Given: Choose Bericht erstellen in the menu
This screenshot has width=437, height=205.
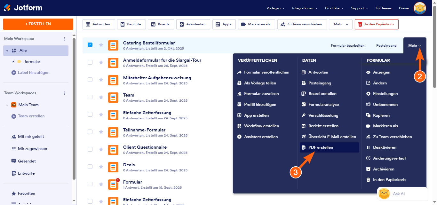Looking at the screenshot, I should [x=320, y=126].
